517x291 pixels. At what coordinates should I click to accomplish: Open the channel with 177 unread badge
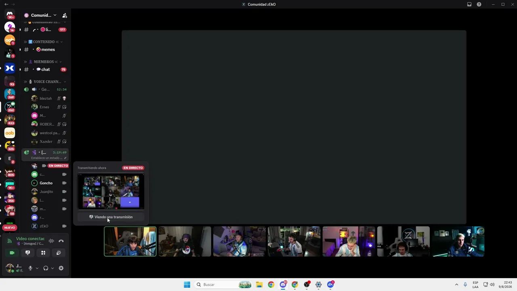click(x=45, y=30)
